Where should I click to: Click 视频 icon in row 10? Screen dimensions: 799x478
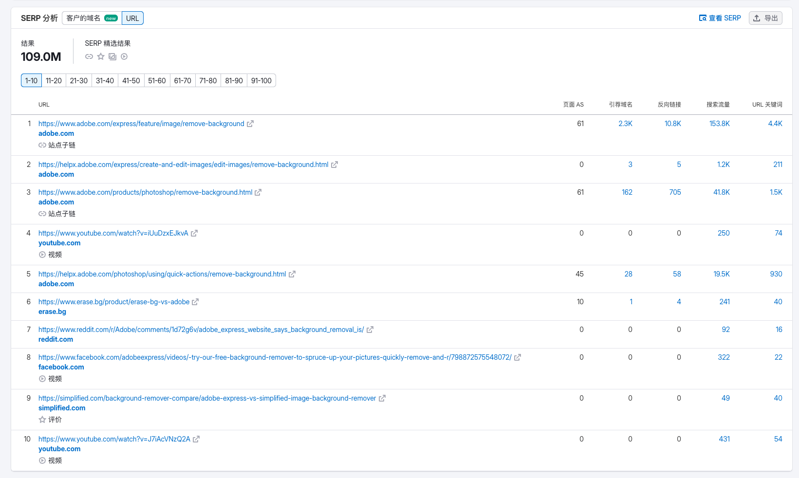[42, 460]
